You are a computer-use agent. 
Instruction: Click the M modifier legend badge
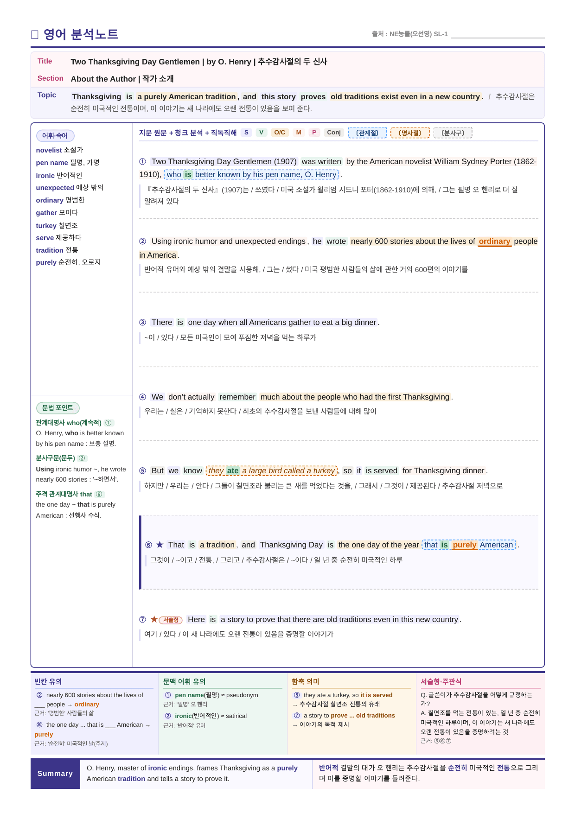click(x=299, y=133)
